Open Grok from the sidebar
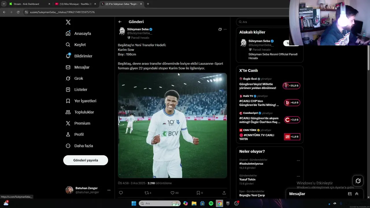 point(74,78)
